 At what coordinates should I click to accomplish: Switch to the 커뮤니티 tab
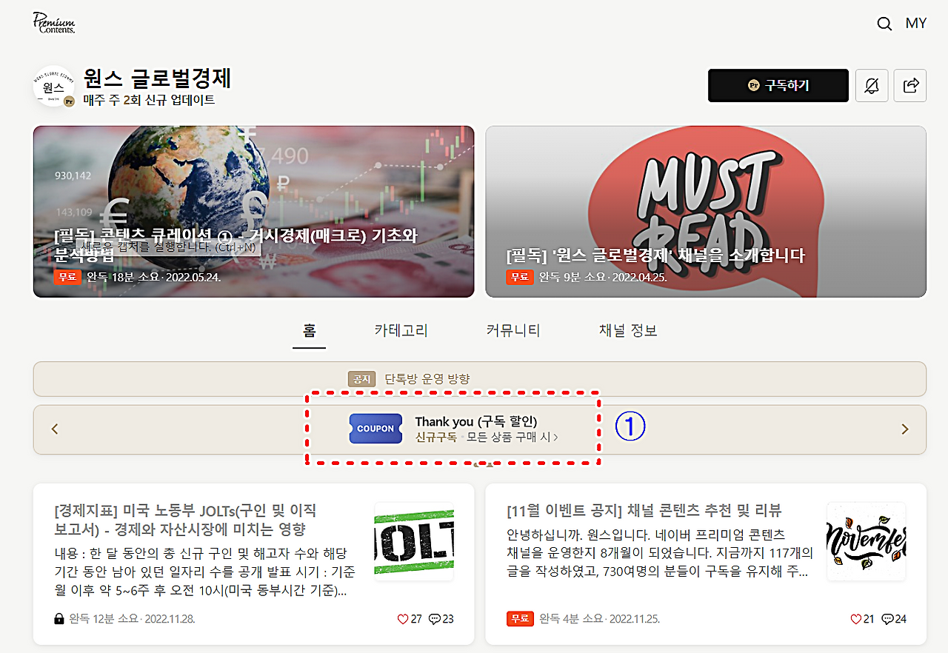pyautogui.click(x=513, y=330)
